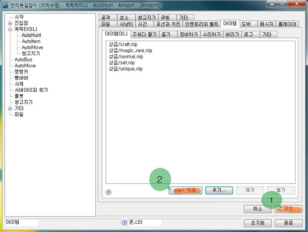This screenshot has height=232, width=308.
Task: Collapse the 캐릭터이니 tree node
Action: click(x=10, y=29)
